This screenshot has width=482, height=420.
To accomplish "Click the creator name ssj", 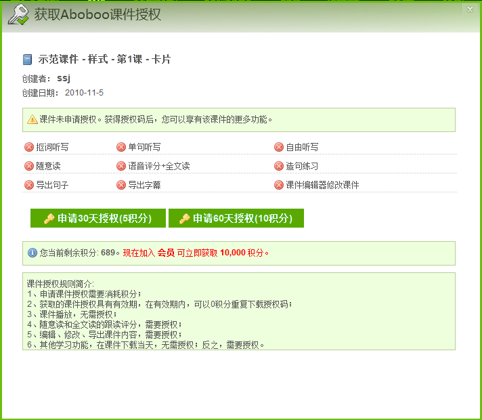I will pyautogui.click(x=64, y=78).
